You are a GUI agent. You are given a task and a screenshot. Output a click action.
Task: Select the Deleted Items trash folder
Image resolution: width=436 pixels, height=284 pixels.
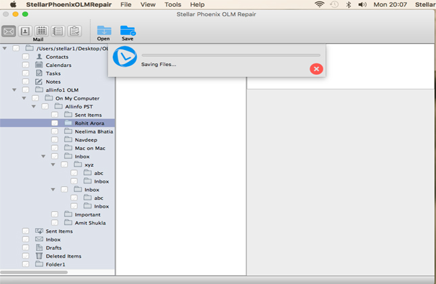(x=63, y=256)
